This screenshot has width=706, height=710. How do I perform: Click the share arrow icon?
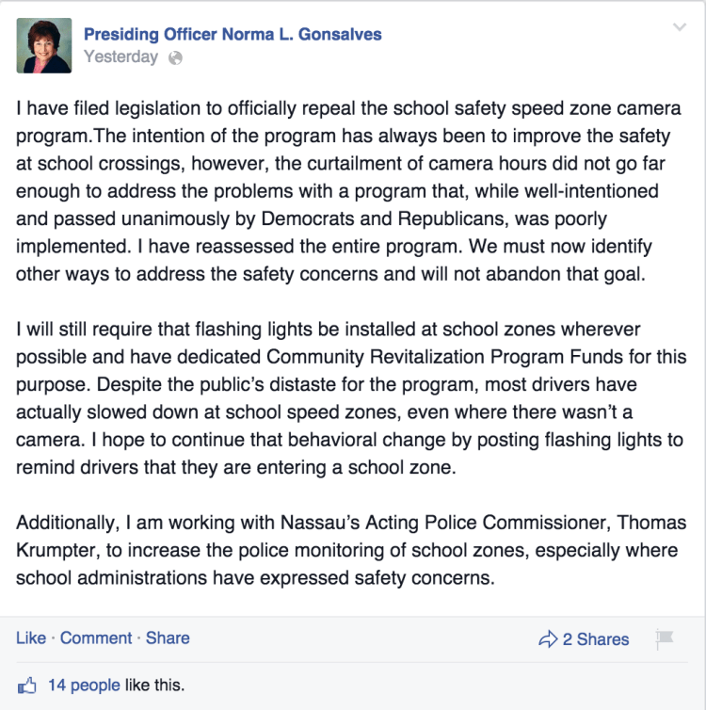(x=548, y=639)
